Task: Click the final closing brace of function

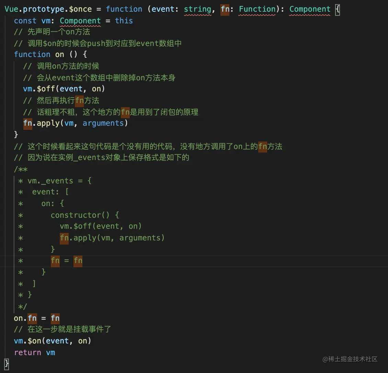Action: [7, 364]
